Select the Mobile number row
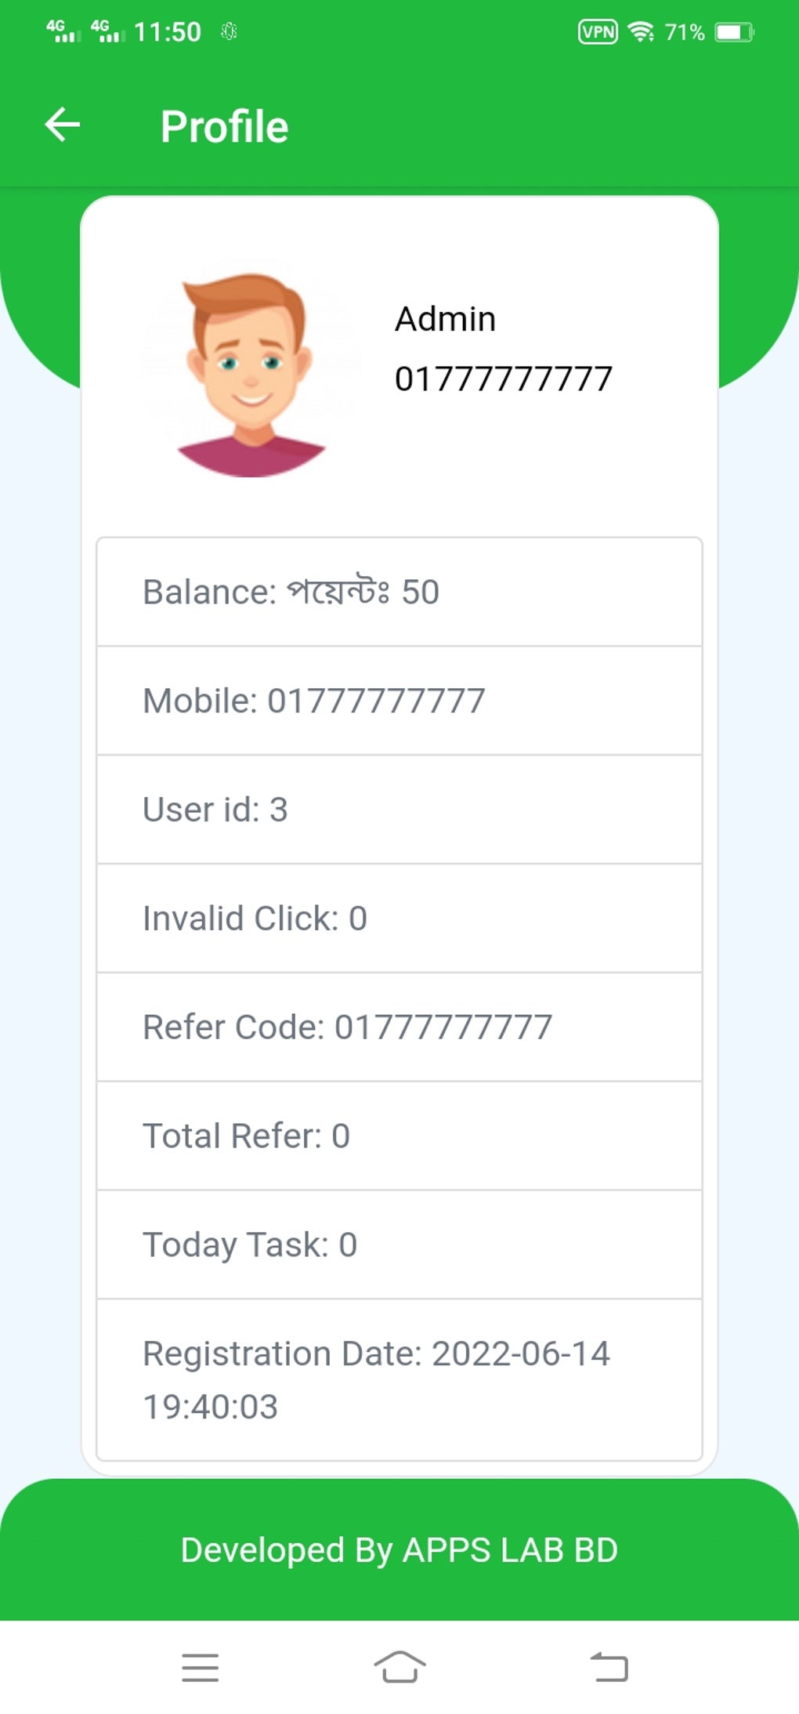 (399, 701)
